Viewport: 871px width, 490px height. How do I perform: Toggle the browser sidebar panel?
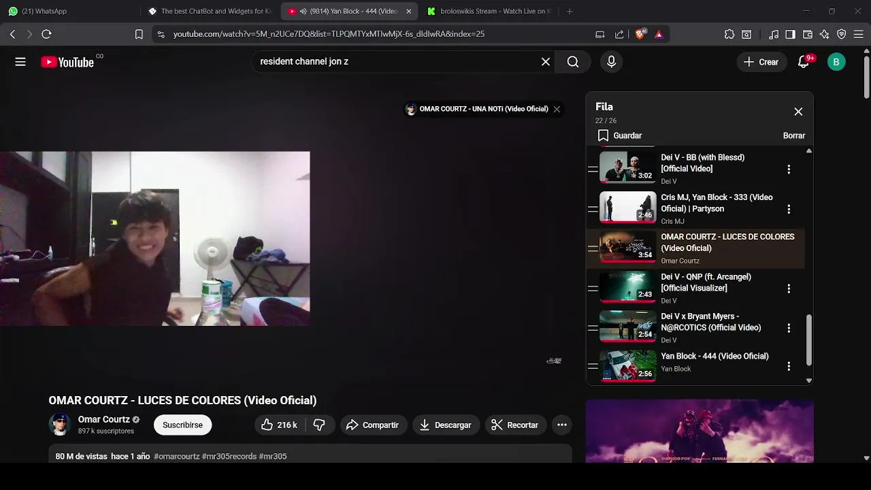click(x=790, y=34)
